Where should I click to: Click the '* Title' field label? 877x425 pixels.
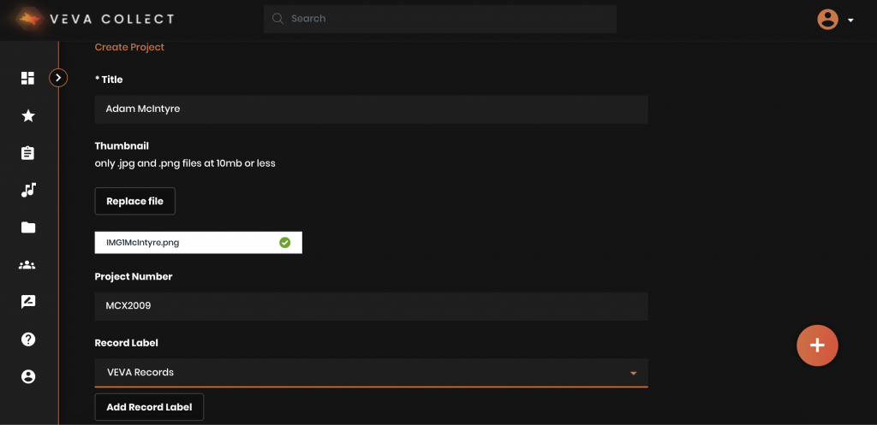tap(109, 80)
